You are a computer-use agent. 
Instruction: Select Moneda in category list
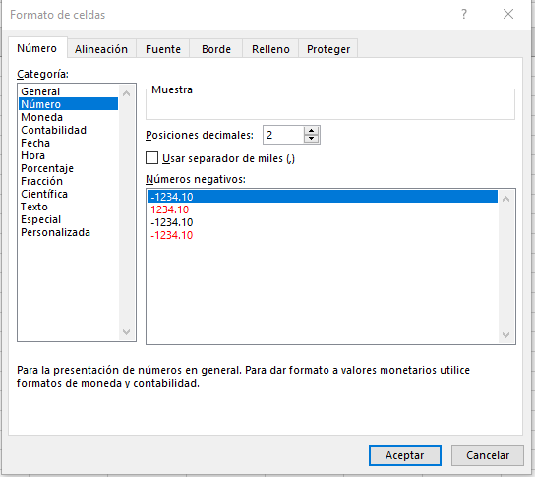pos(42,117)
